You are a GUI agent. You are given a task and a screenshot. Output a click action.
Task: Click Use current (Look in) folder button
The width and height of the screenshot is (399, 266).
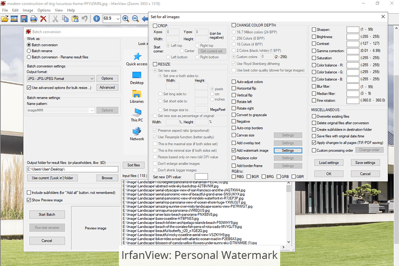coord(52,178)
